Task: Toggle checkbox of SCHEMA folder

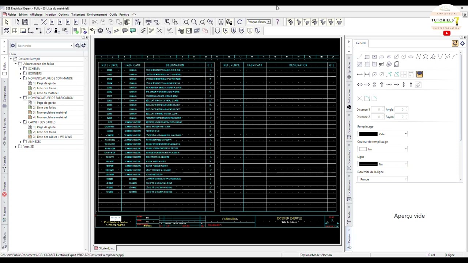Action: 25,69
